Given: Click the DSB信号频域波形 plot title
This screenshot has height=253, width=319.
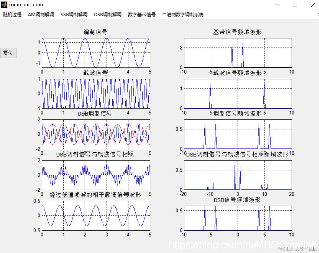Looking at the screenshot, I should click(x=237, y=200).
